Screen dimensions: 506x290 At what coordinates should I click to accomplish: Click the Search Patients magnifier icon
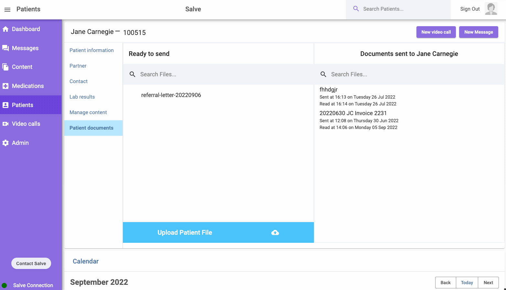[x=356, y=9]
